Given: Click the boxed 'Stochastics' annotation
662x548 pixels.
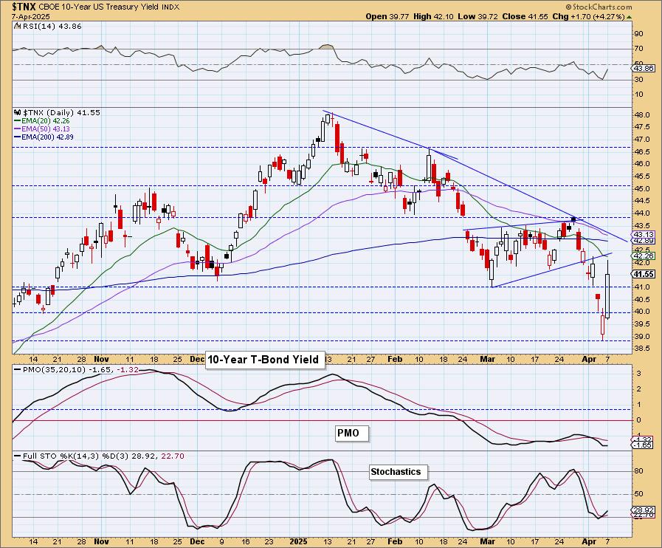Looking at the screenshot, I should 398,472.
